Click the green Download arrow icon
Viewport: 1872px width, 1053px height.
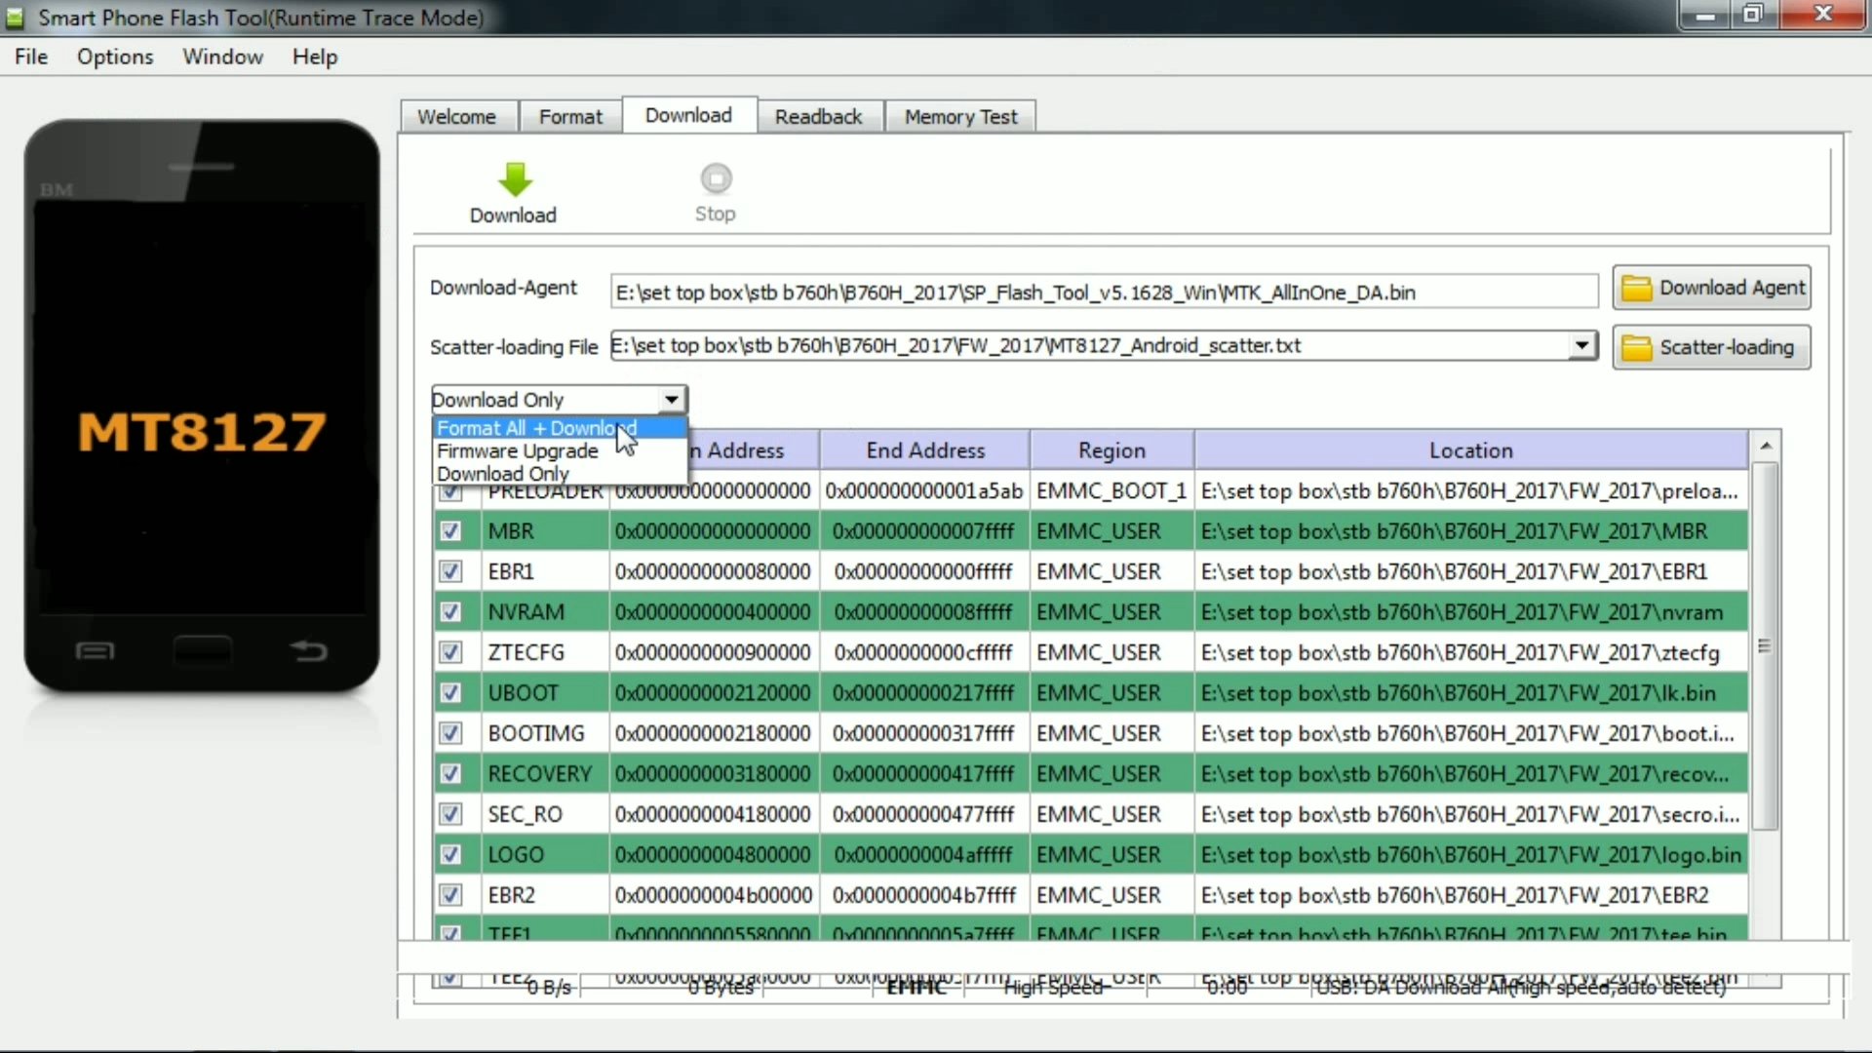515,180
